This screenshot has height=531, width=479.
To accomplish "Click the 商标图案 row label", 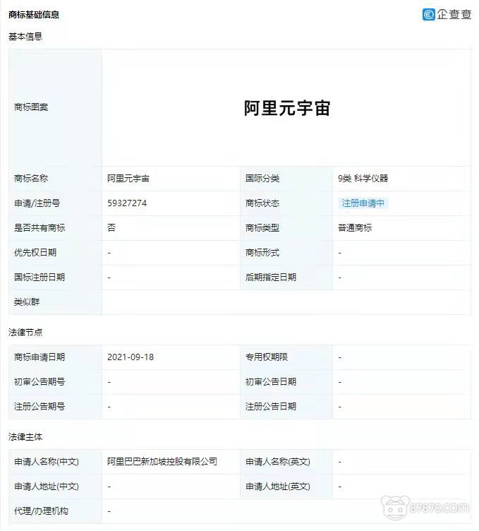I will 31,107.
